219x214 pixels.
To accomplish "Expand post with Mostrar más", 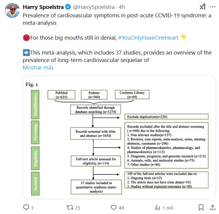I will 38,67.
